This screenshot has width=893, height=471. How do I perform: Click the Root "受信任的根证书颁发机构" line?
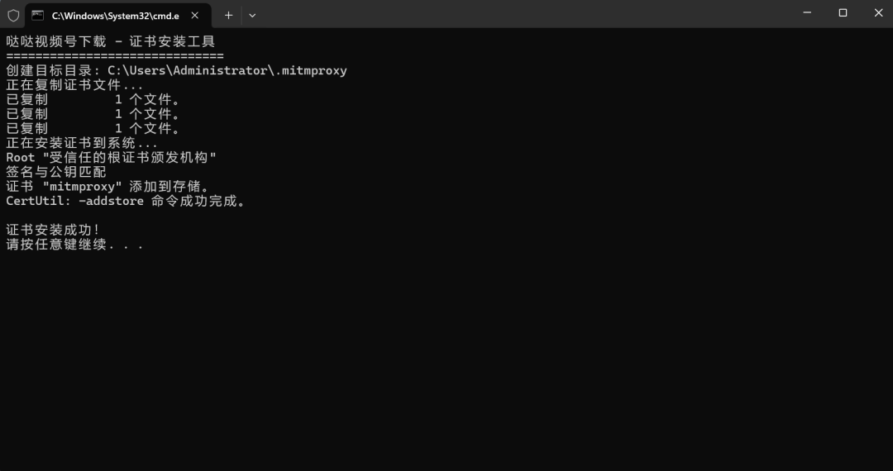coord(111,158)
